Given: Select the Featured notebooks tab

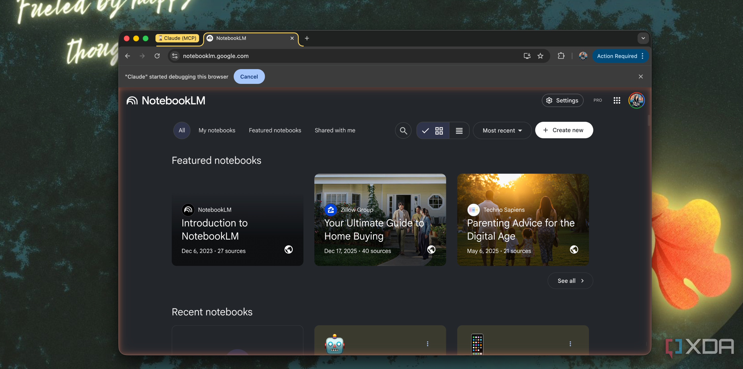Looking at the screenshot, I should click(275, 130).
